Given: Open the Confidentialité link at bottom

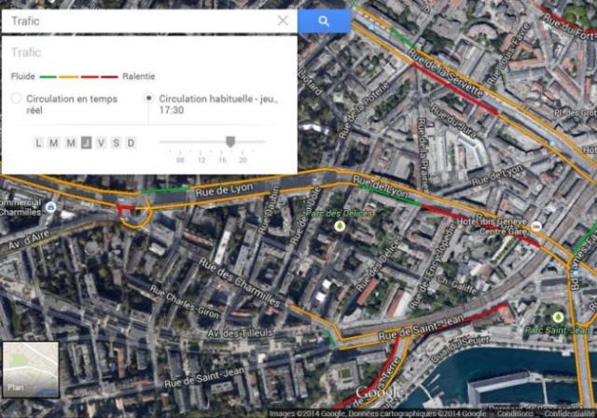Looking at the screenshot, I should pos(569,413).
